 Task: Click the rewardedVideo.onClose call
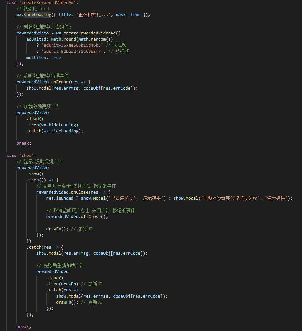click(62, 192)
